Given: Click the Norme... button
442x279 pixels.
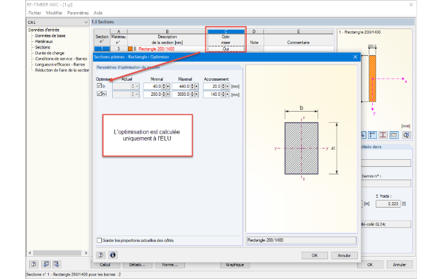Looking at the screenshot, I should pyautogui.click(x=170, y=265).
